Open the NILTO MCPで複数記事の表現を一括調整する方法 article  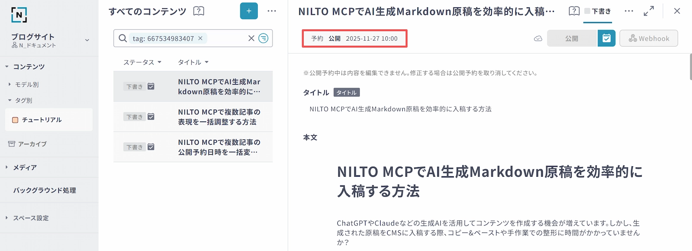[219, 117]
